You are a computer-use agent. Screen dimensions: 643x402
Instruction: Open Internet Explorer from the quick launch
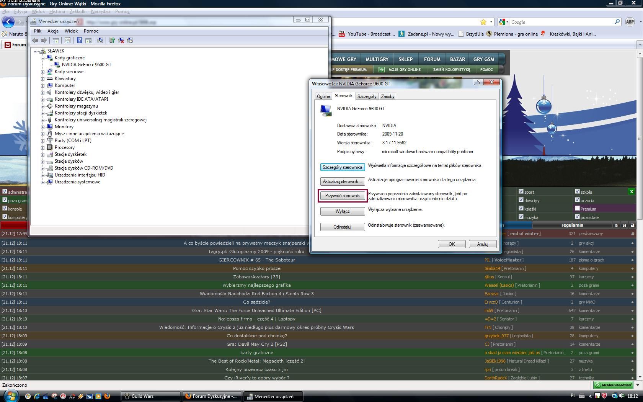coord(37,396)
